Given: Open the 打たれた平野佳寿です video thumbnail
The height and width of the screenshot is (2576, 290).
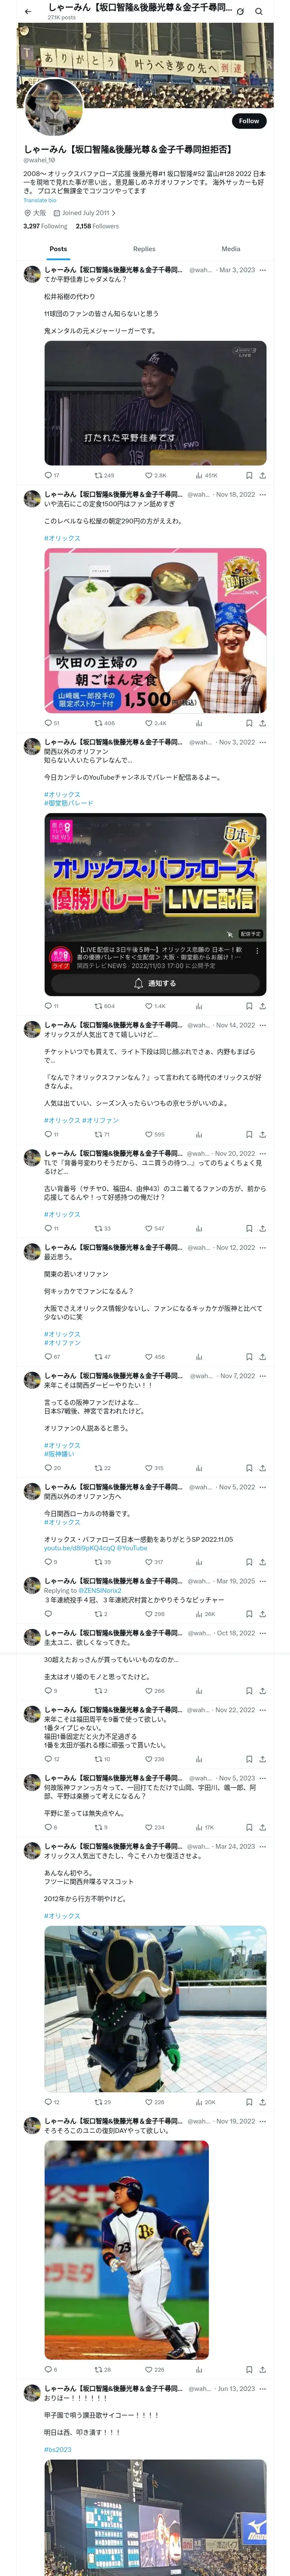Looking at the screenshot, I should tap(155, 403).
